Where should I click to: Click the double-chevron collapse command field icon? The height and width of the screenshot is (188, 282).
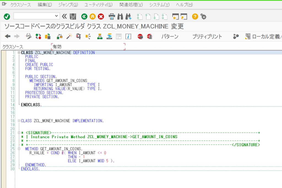pos(64,16)
